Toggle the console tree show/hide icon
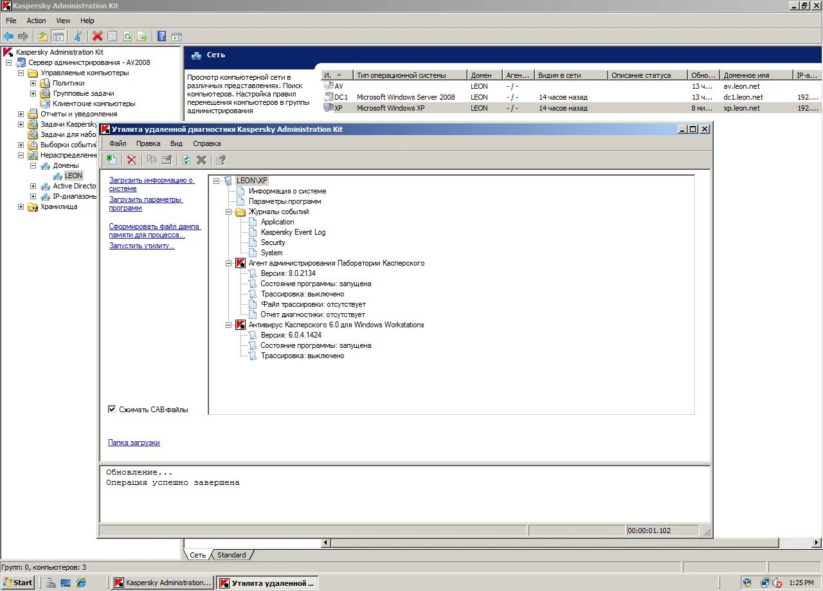 [59, 36]
